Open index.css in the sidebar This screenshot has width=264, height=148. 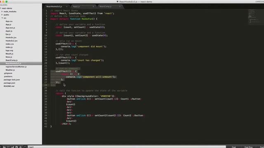click(x=9, y=44)
